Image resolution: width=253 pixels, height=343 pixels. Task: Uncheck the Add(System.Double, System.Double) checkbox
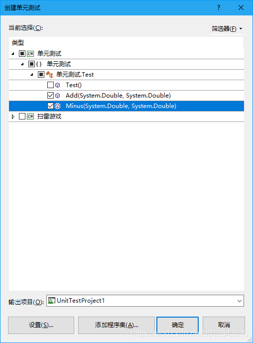[x=51, y=96]
